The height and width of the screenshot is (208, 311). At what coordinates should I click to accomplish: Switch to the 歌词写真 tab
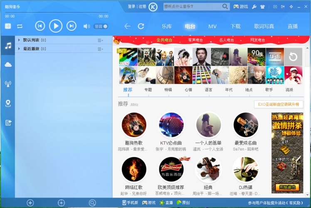(x=264, y=26)
